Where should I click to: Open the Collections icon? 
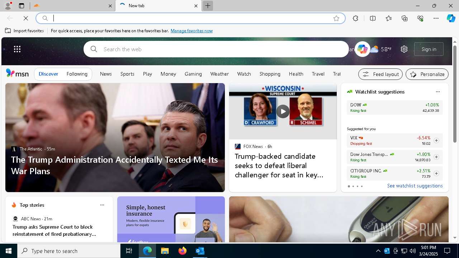pyautogui.click(x=404, y=18)
